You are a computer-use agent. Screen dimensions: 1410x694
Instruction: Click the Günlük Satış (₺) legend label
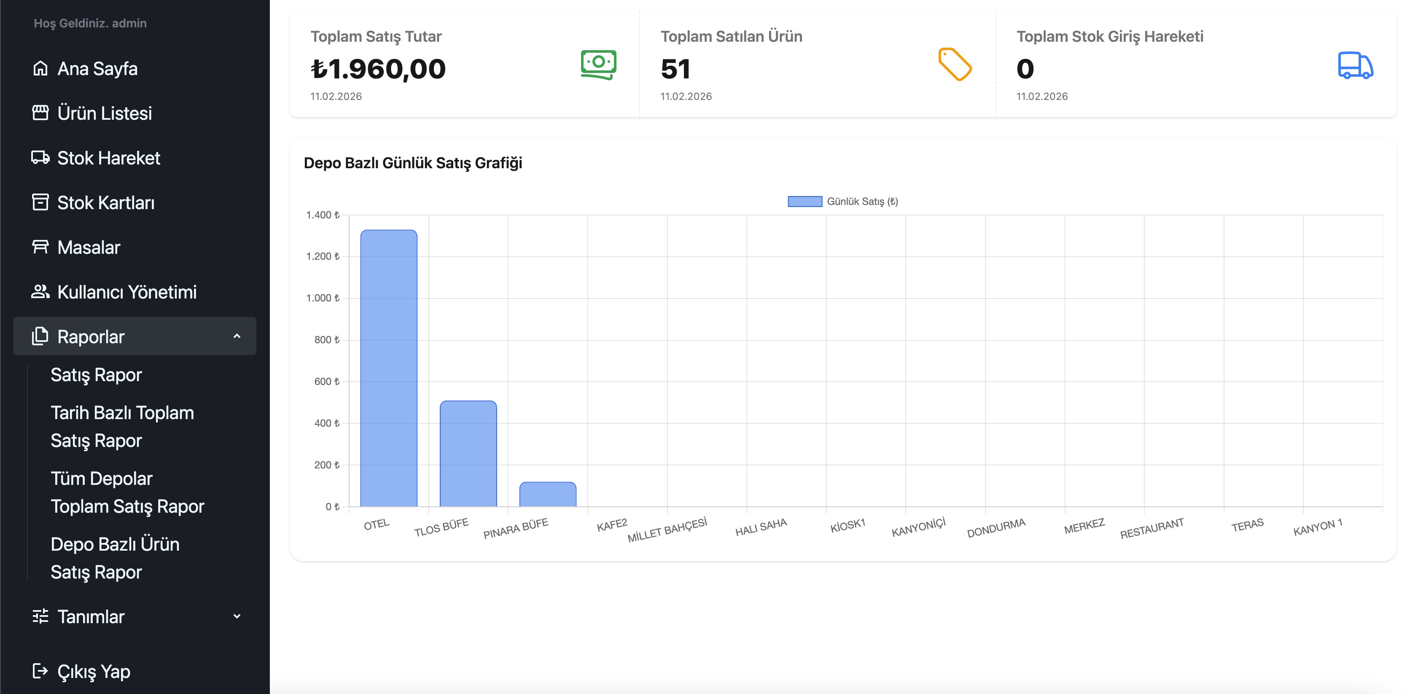(862, 202)
